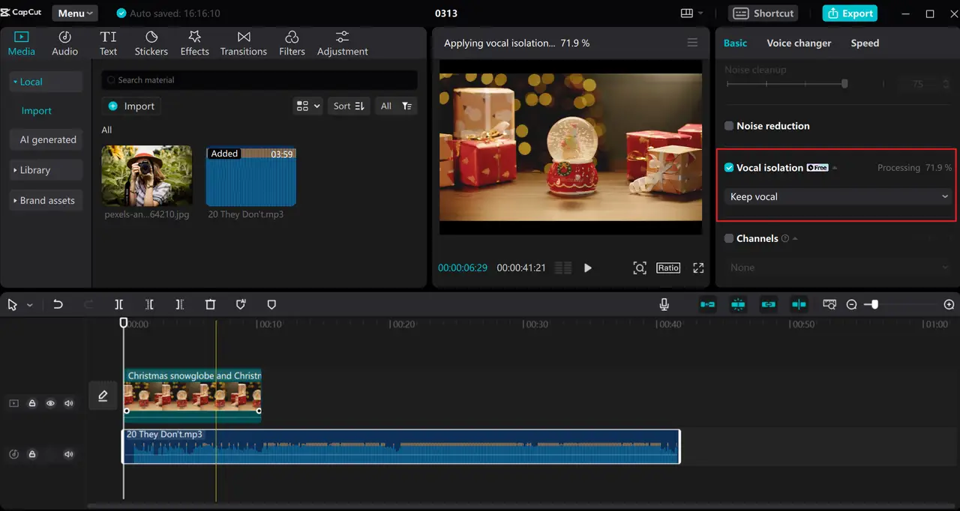This screenshot has height=511, width=960.
Task: Expand the Brand assets section
Action: [x=45, y=200]
